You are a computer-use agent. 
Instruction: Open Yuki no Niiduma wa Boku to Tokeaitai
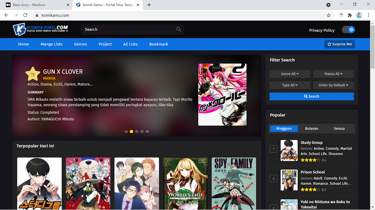click(325, 204)
